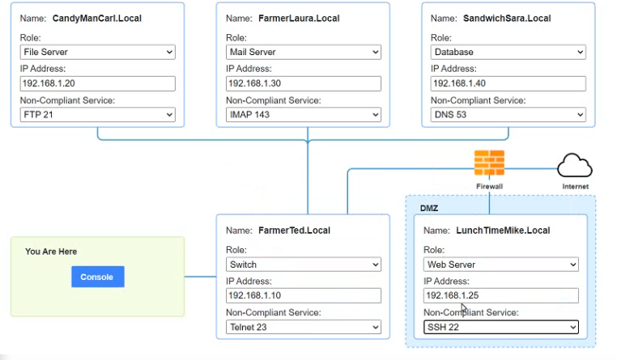Expand the IMAP 143 service dropdown

point(304,115)
